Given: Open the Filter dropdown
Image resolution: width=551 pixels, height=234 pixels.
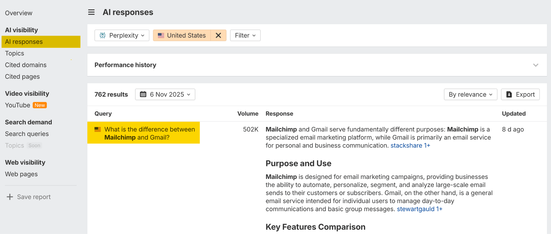Looking at the screenshot, I should [245, 35].
